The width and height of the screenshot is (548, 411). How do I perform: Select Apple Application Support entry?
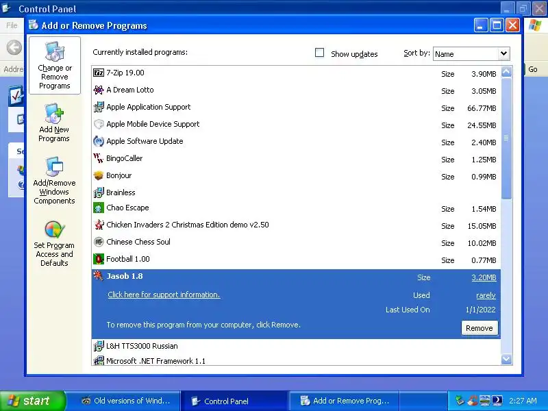(x=296, y=108)
